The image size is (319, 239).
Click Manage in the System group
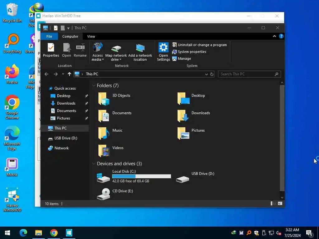(x=182, y=59)
